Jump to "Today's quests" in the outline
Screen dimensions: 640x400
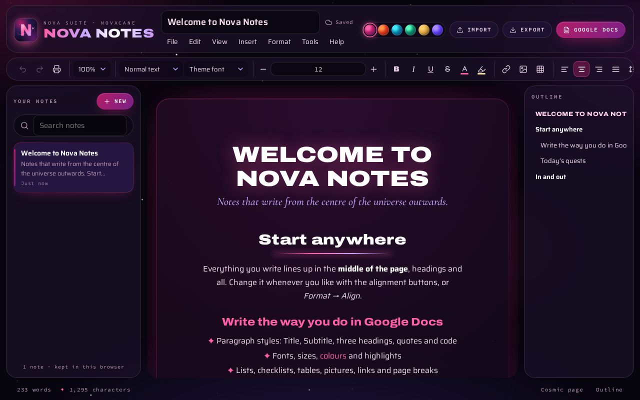[x=563, y=160]
